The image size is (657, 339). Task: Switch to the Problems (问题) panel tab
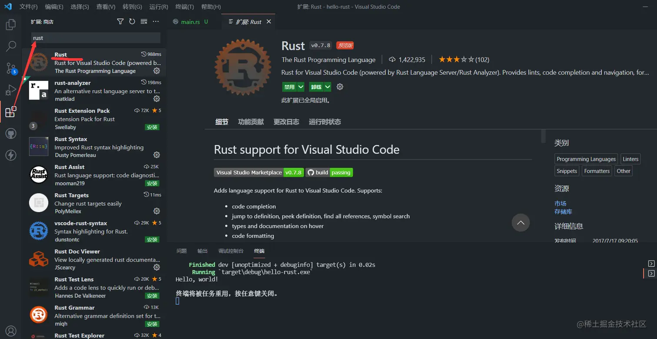[182, 251]
